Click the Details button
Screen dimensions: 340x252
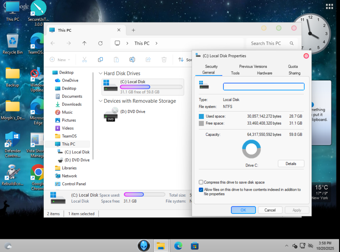click(291, 164)
